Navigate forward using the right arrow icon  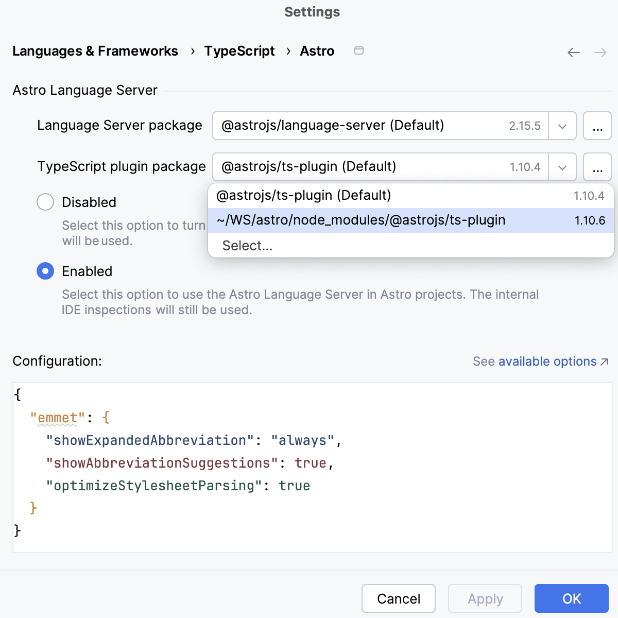[x=600, y=52]
